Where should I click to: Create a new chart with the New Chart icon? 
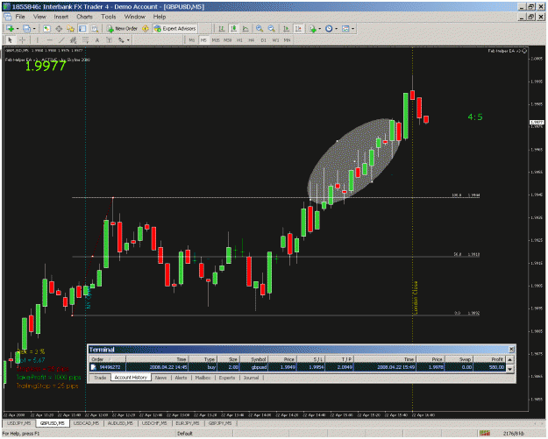tap(10, 29)
